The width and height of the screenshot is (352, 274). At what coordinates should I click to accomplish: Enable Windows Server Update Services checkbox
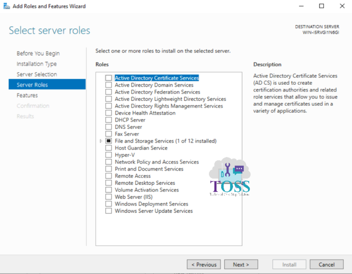pyautogui.click(x=108, y=211)
